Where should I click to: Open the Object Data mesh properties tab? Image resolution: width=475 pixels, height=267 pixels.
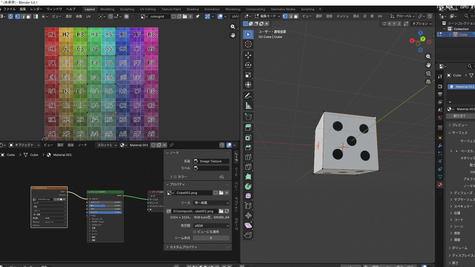[440, 177]
